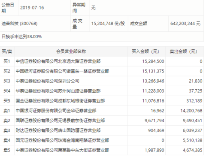Image resolution: width=206 pixels, height=157 pixels.
Task: Click the sell amount 4,674,385
Action: [x=192, y=150]
